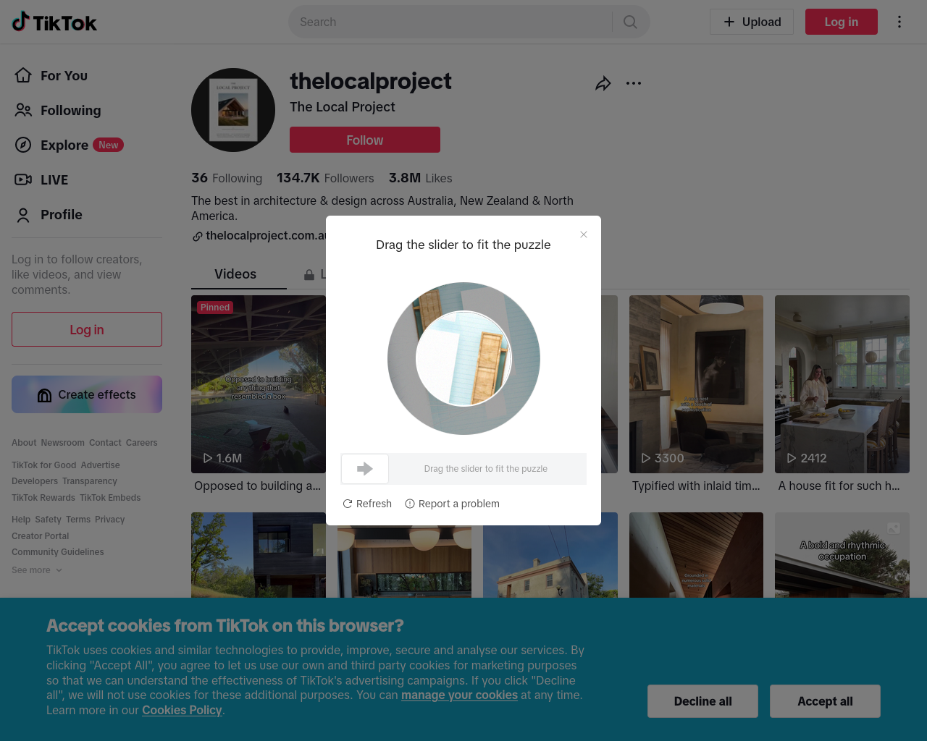Open the video with 3300 views
This screenshot has height=741, width=927.
pos(696,384)
